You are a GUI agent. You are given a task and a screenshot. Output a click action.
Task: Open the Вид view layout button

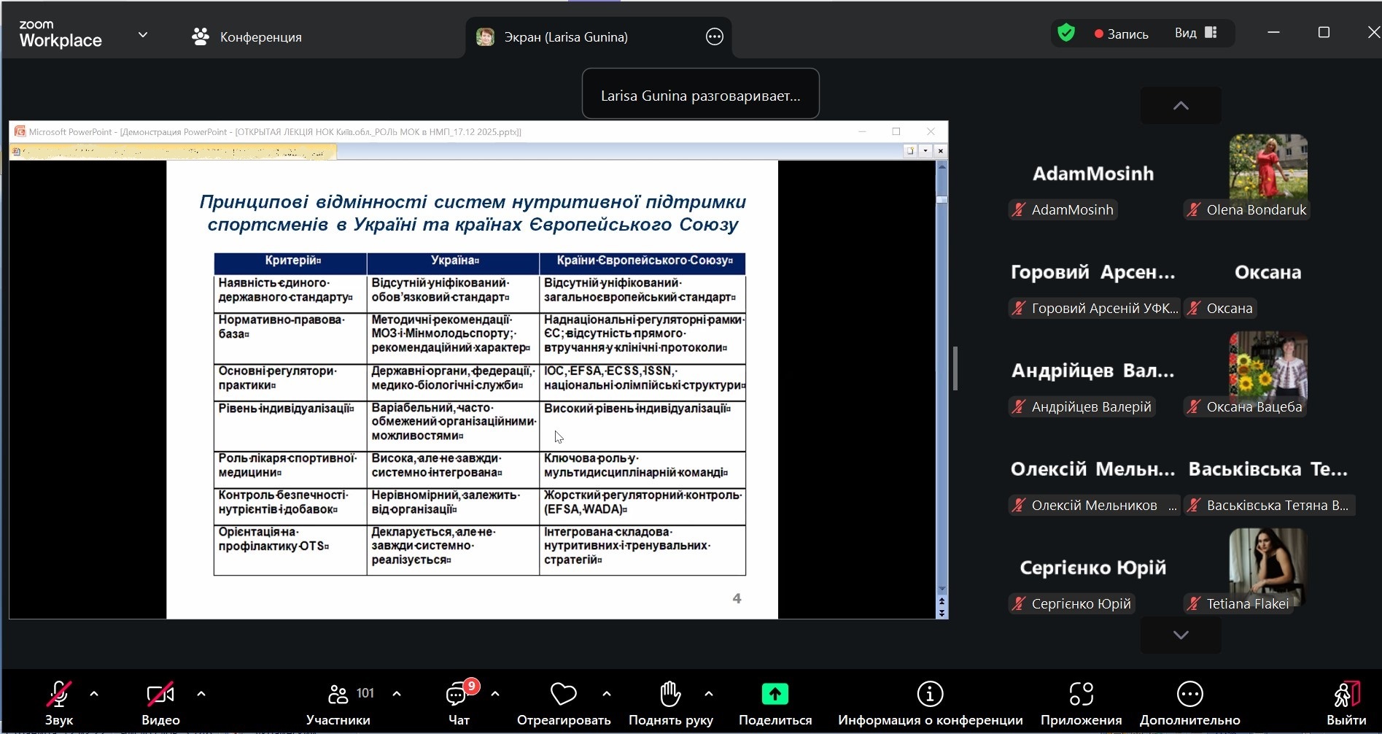(1195, 34)
